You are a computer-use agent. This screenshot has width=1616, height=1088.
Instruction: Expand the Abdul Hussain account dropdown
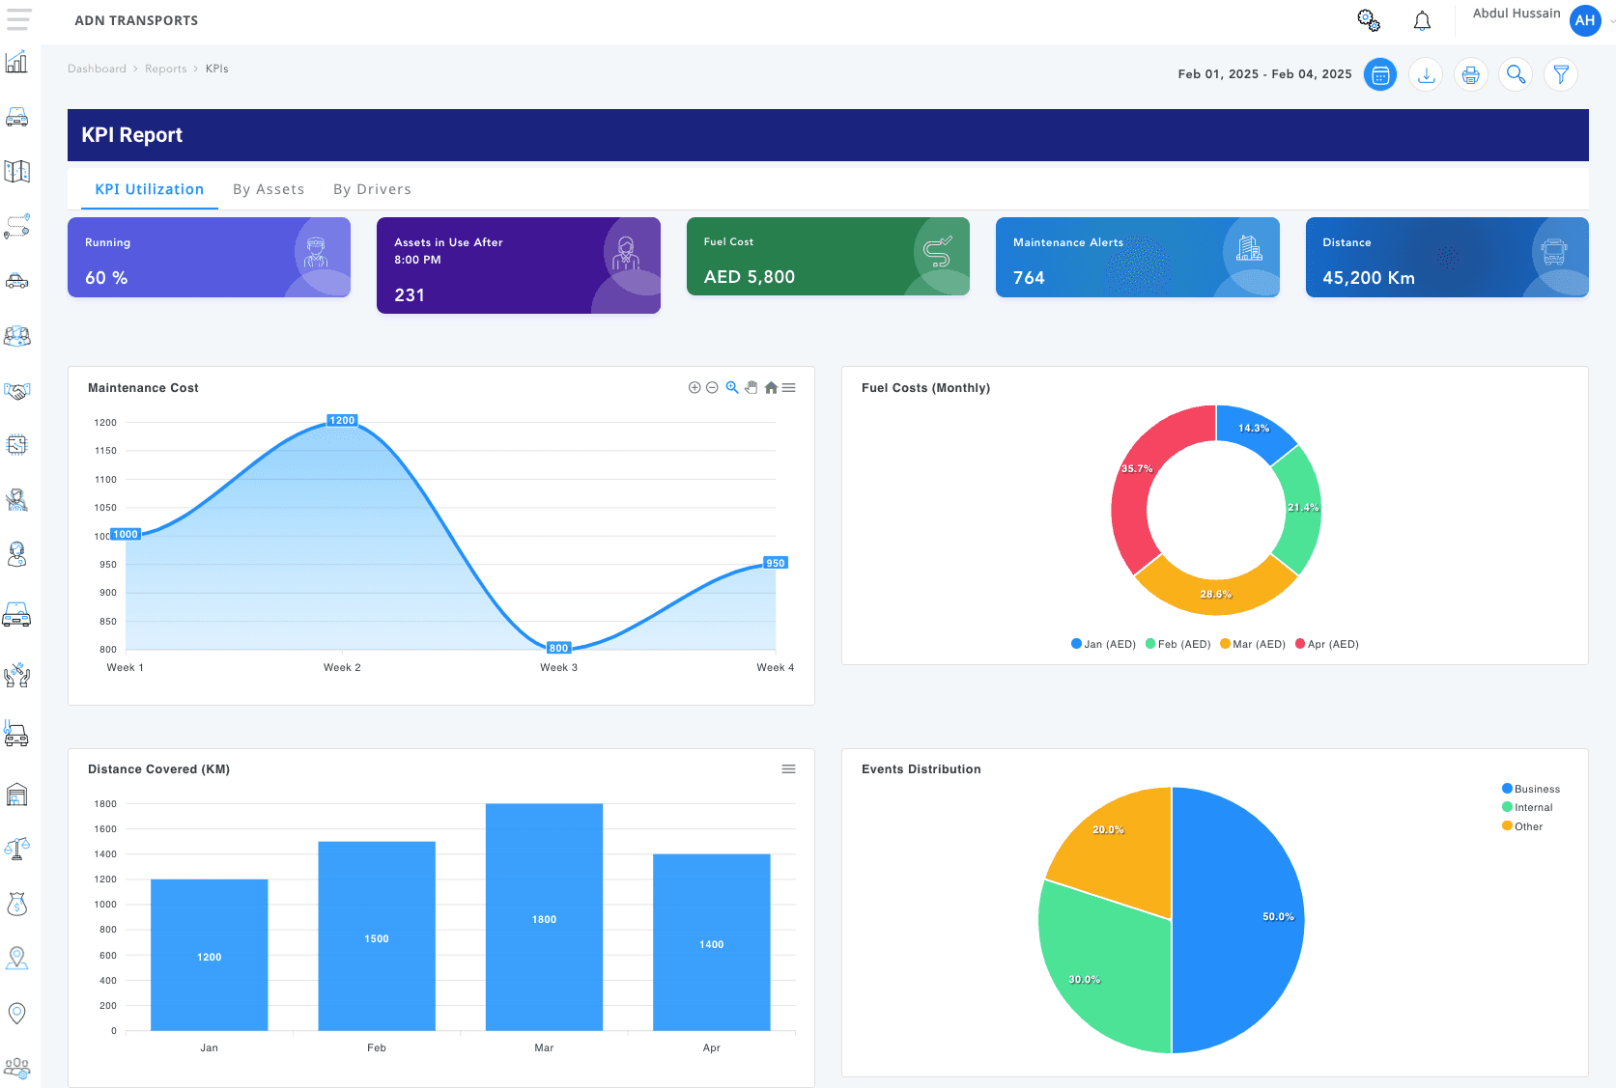click(1606, 20)
